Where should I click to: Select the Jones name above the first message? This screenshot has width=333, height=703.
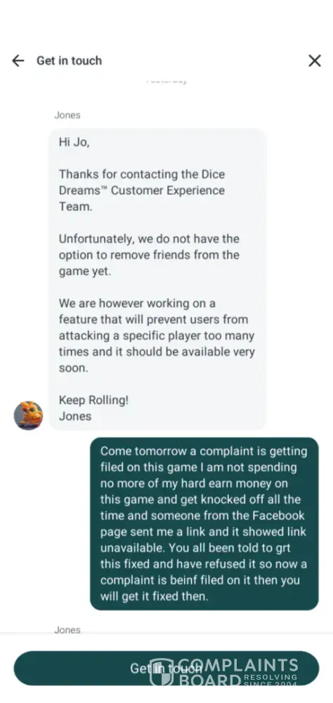click(67, 115)
